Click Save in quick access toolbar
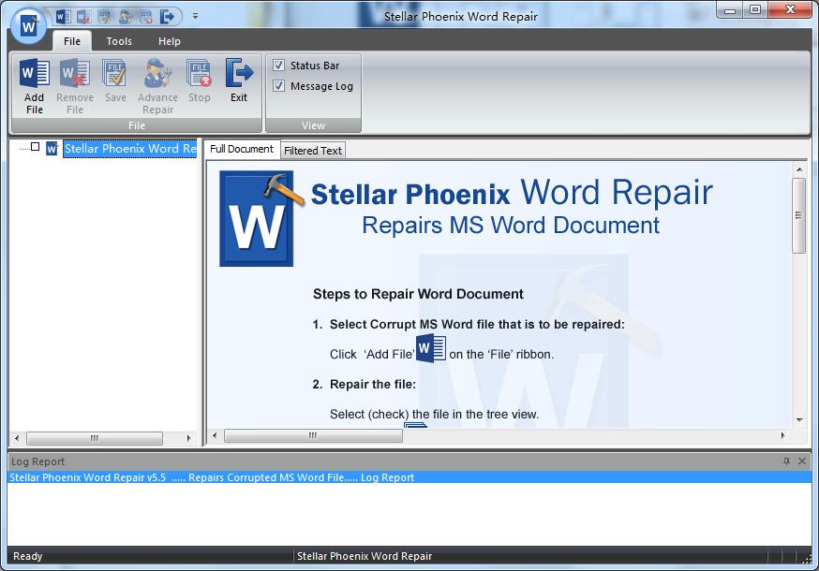 [104, 17]
